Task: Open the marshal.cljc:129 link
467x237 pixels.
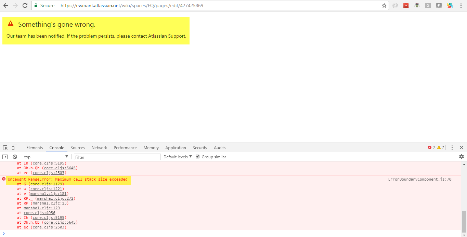Action: [42, 208]
